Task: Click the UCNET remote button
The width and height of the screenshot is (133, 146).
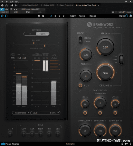Action: click(x=125, y=12)
